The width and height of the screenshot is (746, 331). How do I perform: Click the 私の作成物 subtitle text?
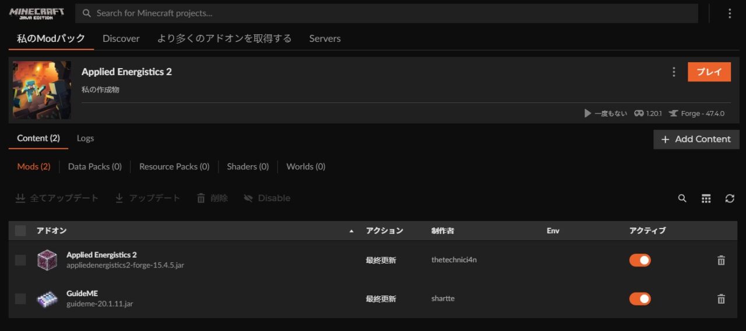tap(101, 90)
